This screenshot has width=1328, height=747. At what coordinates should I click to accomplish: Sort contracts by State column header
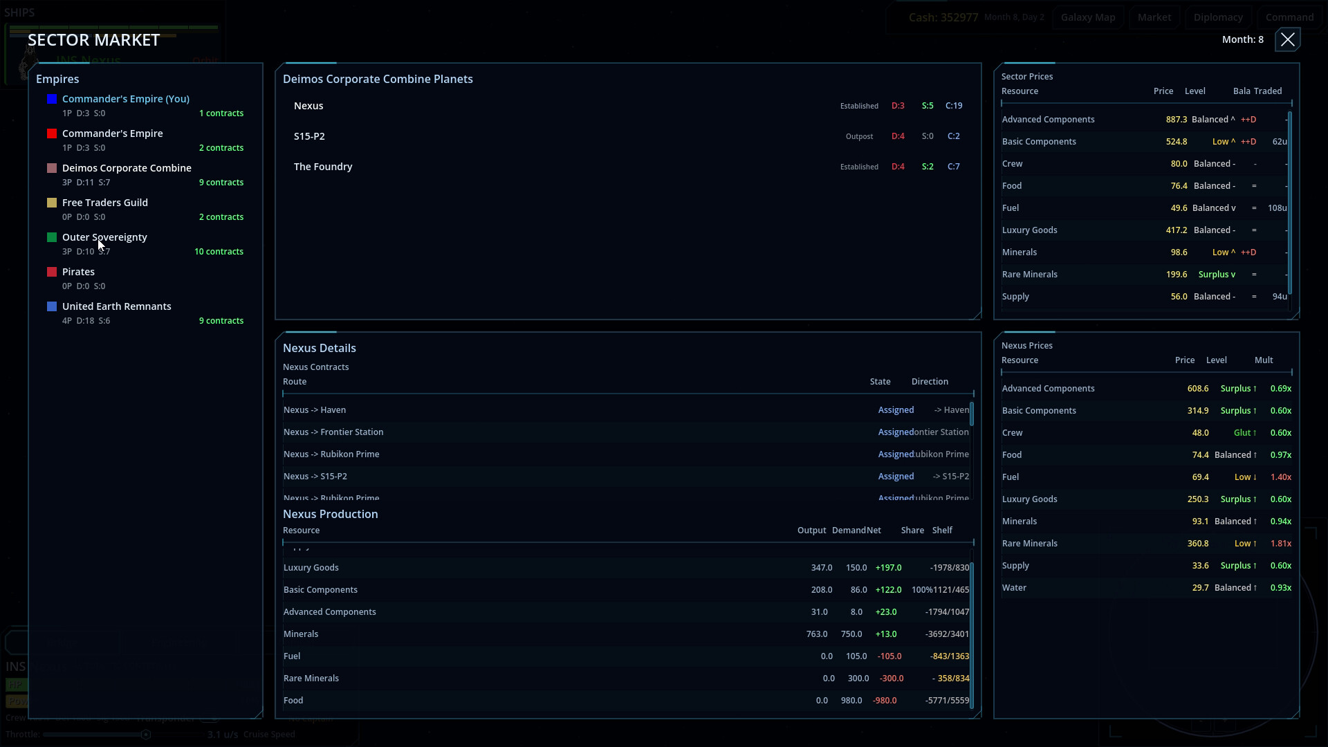point(880,382)
